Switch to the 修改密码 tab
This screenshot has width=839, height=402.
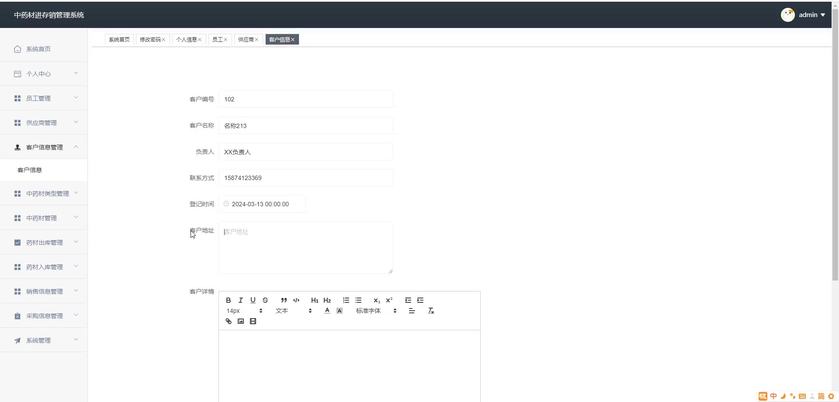click(x=150, y=39)
